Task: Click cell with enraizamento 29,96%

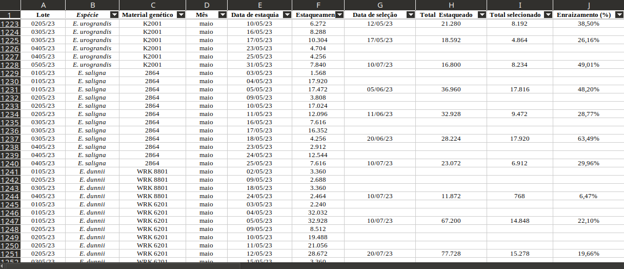Action: coord(589,163)
